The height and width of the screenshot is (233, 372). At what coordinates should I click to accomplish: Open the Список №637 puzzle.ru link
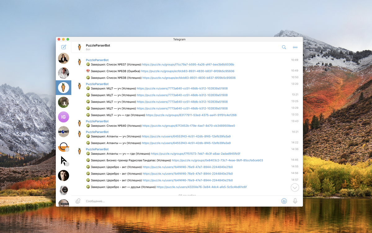pos(188,65)
